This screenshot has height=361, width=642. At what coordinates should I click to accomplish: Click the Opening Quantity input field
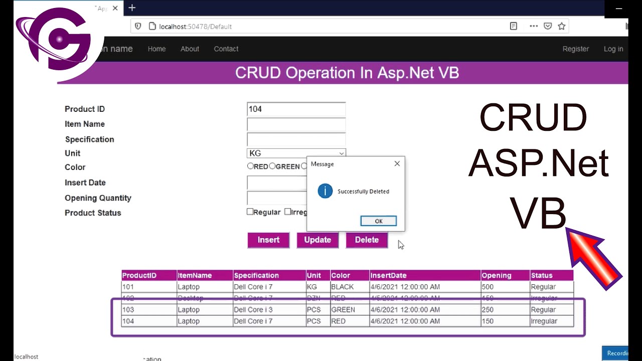click(277, 198)
